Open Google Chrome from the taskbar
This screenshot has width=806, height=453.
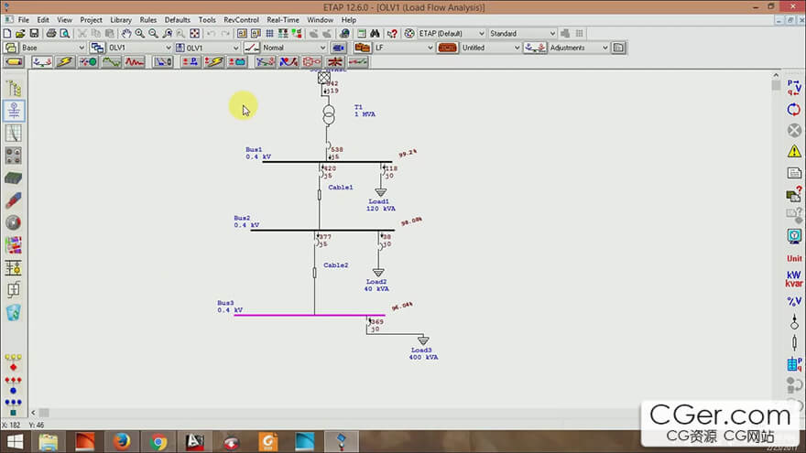pos(158,442)
